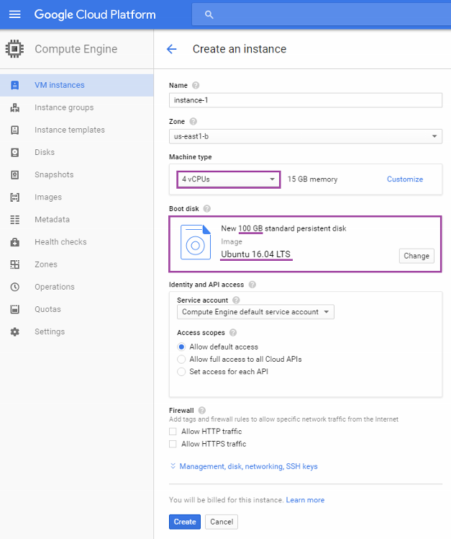The image size is (451, 539).
Task: Click the help icon beside Firewall
Action: point(202,410)
